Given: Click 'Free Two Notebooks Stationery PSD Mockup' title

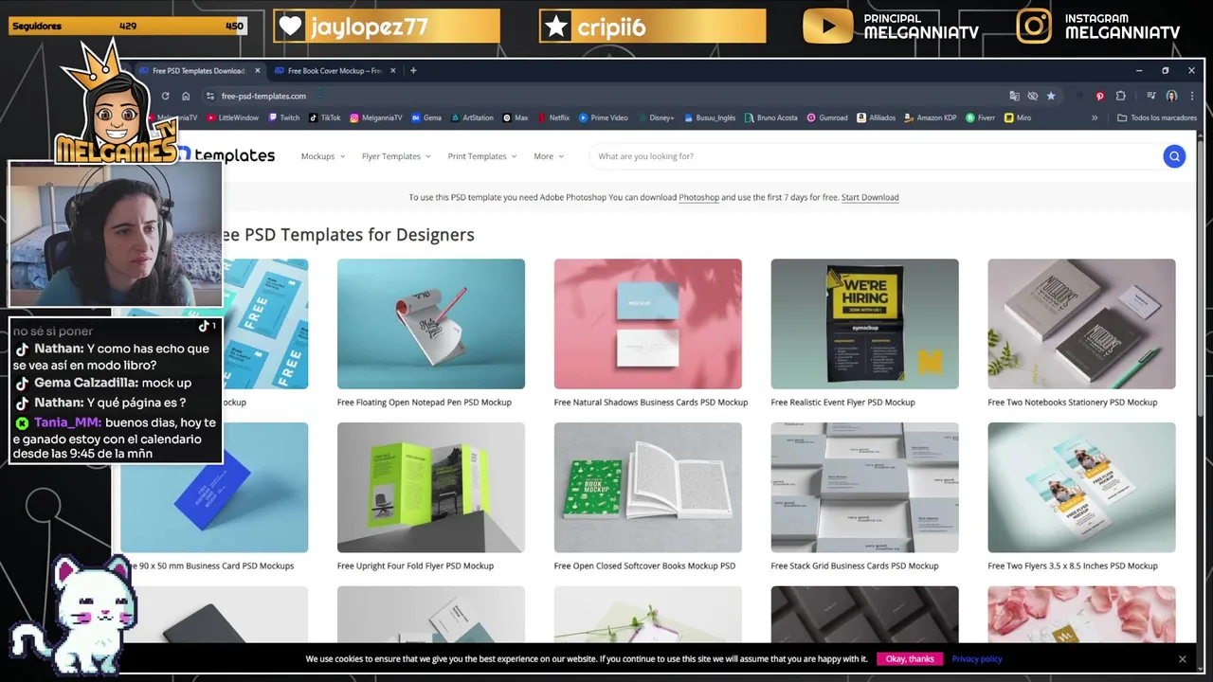Looking at the screenshot, I should 1073,403.
